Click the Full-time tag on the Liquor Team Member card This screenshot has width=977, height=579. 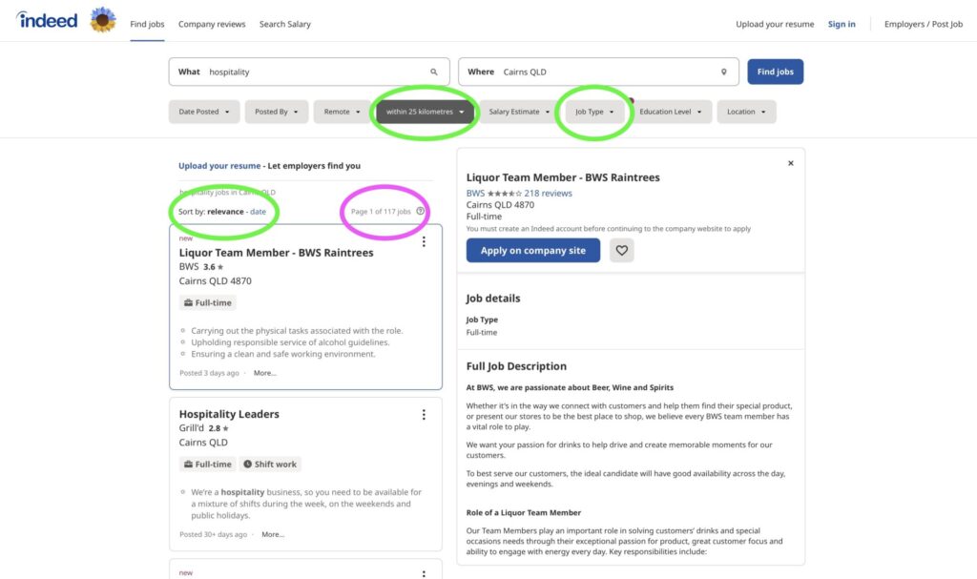pyautogui.click(x=207, y=303)
